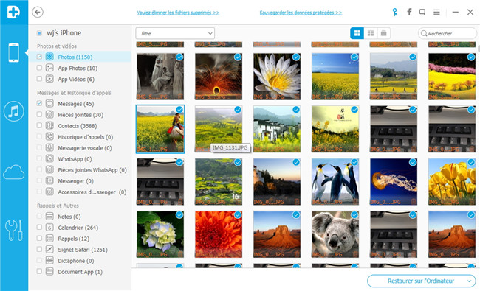Click the Calendrier category icon
Image resolution: width=480 pixels, height=291 pixels.
tap(49, 228)
